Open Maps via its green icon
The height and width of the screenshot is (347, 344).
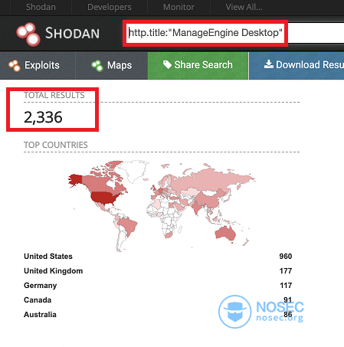pyautogui.click(x=97, y=65)
